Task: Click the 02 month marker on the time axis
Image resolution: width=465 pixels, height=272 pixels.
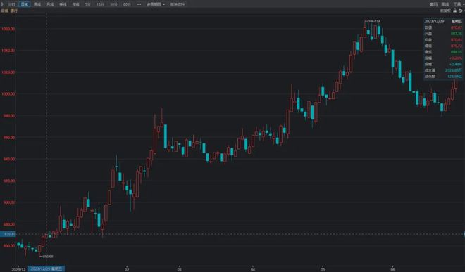Action: coord(127,269)
